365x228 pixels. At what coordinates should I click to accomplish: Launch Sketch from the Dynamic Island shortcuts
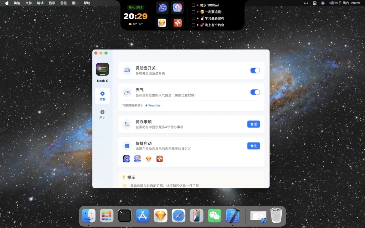(x=162, y=23)
